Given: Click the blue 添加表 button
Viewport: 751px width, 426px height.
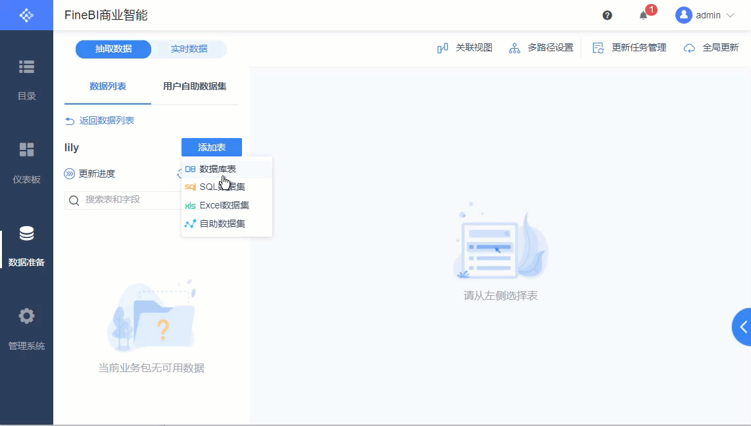Looking at the screenshot, I should 211,147.
